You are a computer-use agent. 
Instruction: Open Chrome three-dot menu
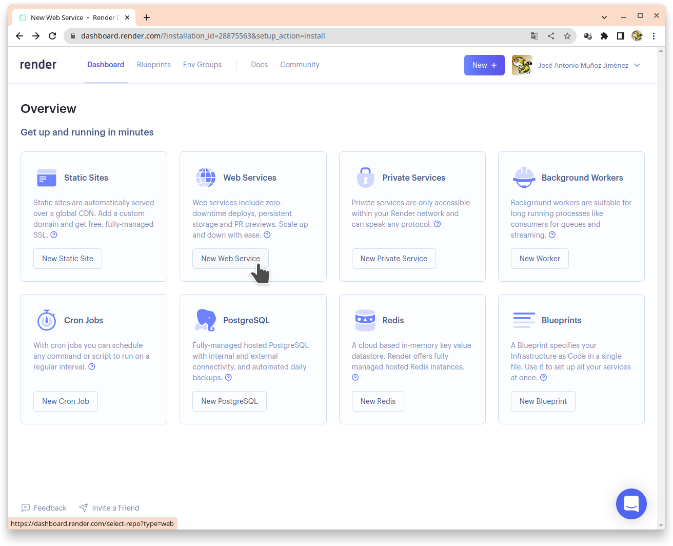click(x=654, y=36)
